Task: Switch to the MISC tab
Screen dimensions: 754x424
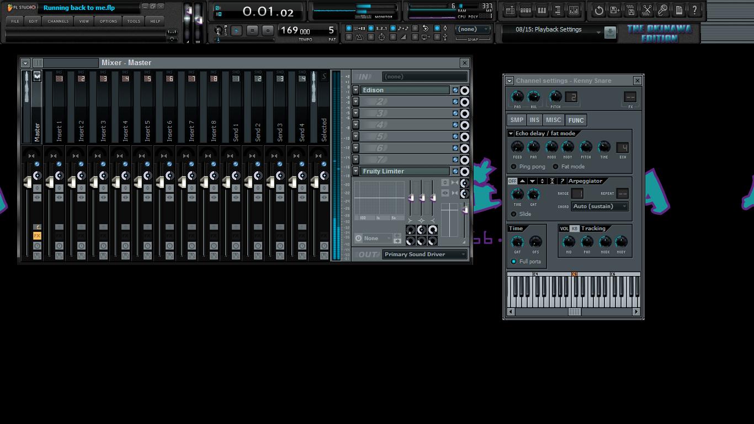Action: point(553,120)
